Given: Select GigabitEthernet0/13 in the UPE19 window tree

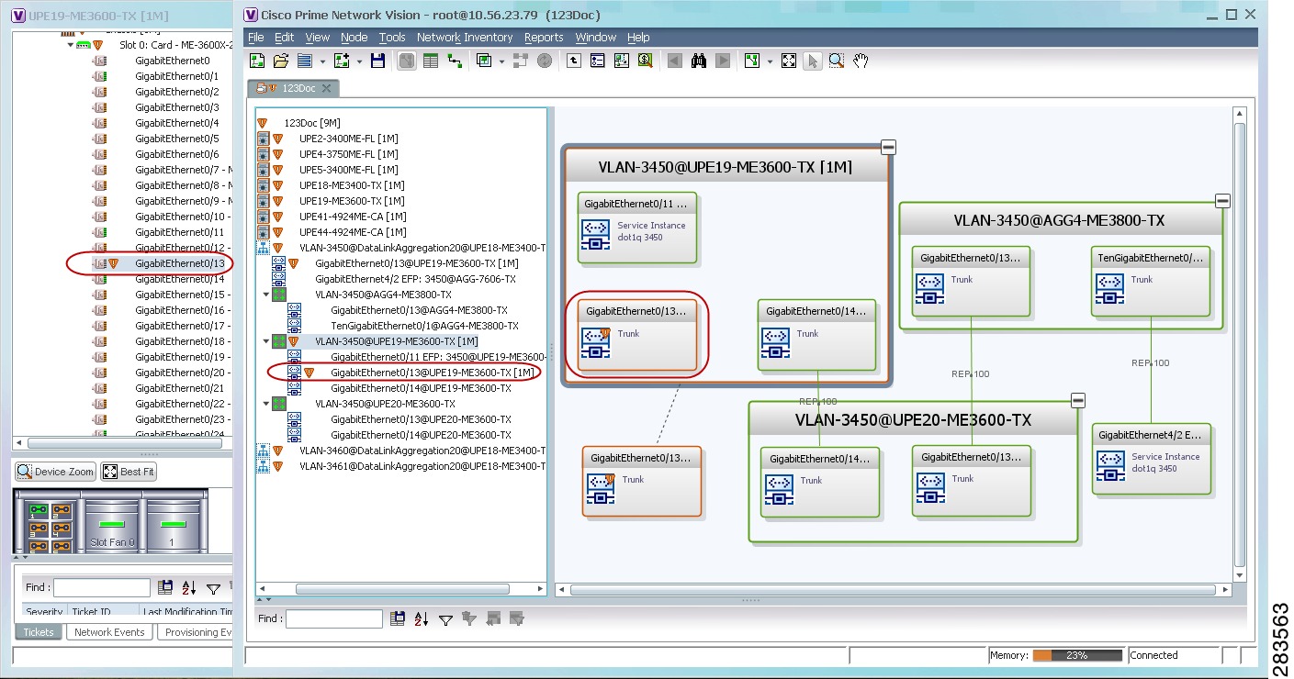Looking at the screenshot, I should 179,263.
